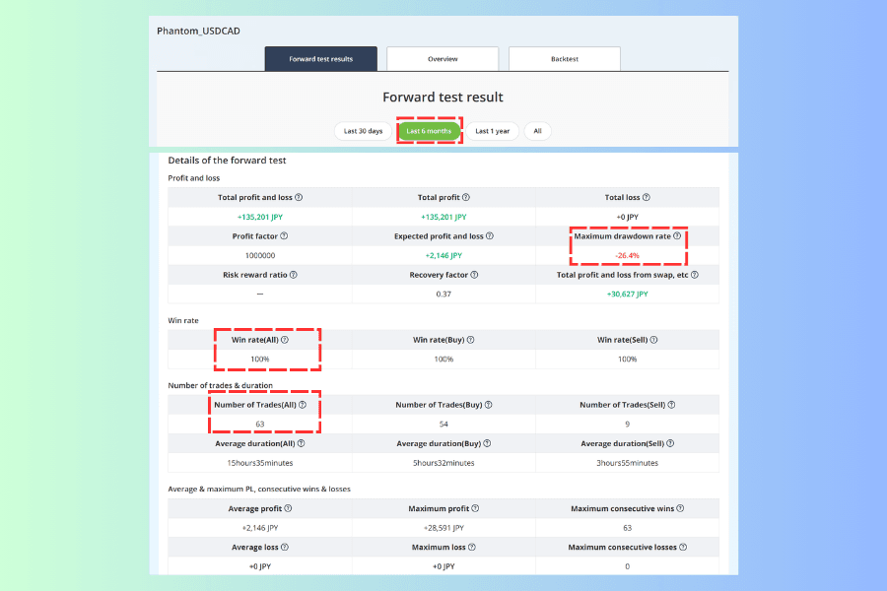Click help icon beside Average duration(Buy)
Screen dimensions: 887x591
click(487, 443)
